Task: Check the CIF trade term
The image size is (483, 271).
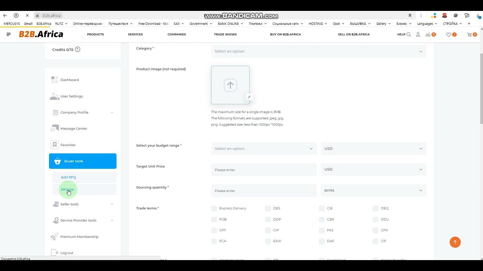Action: pos(375,241)
